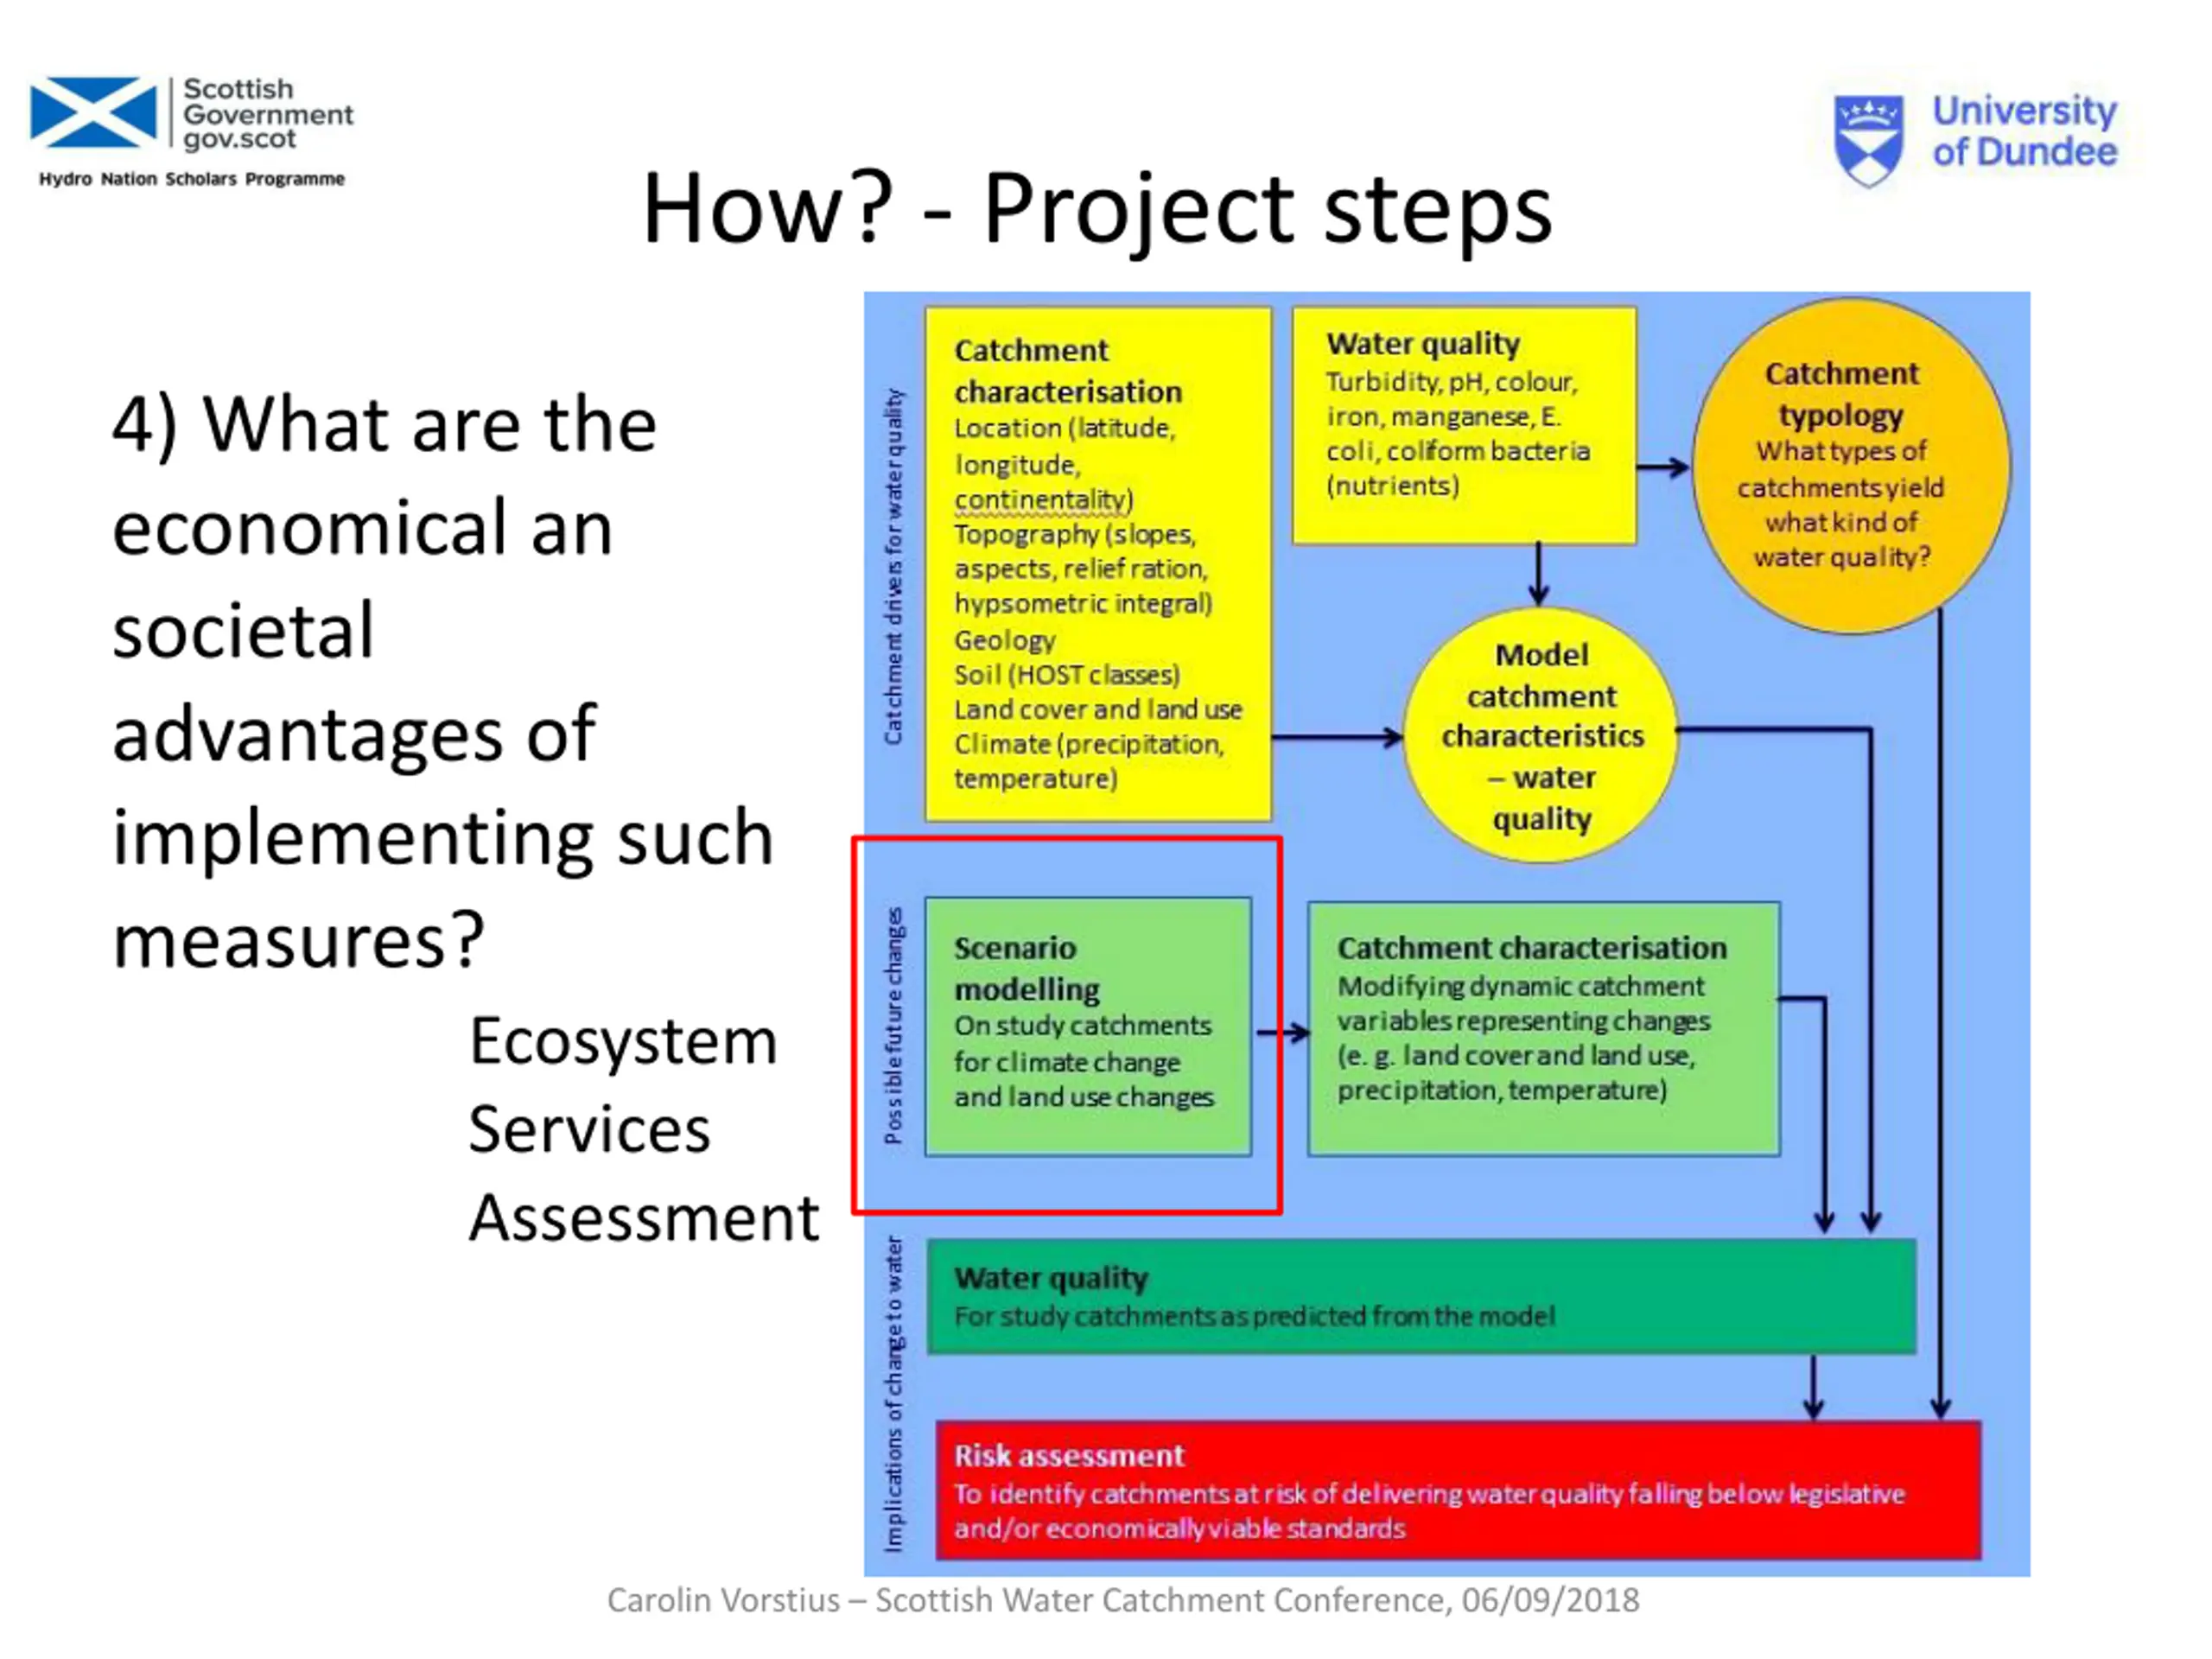Click 'Location (latitude, longitude, continentality)' line
This screenshot has width=2212, height=1659.
pyautogui.click(x=1064, y=464)
